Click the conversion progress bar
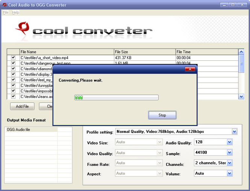Viewport: 250px width, 191px height. [117, 98]
